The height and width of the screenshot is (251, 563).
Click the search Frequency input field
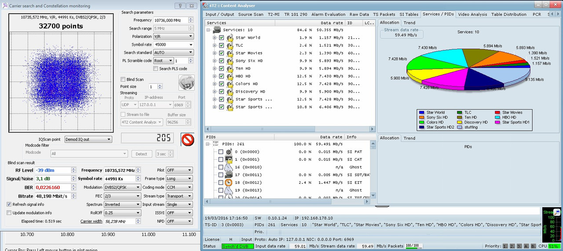[x=170, y=20]
